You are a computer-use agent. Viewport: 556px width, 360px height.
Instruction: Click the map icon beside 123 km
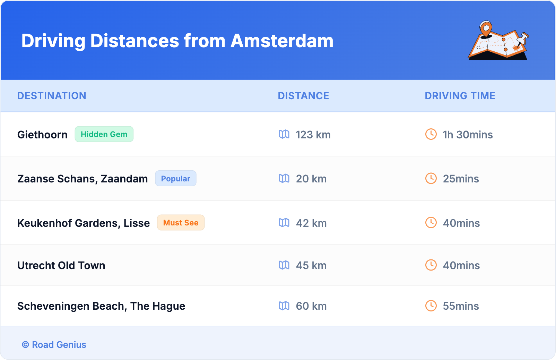284,134
